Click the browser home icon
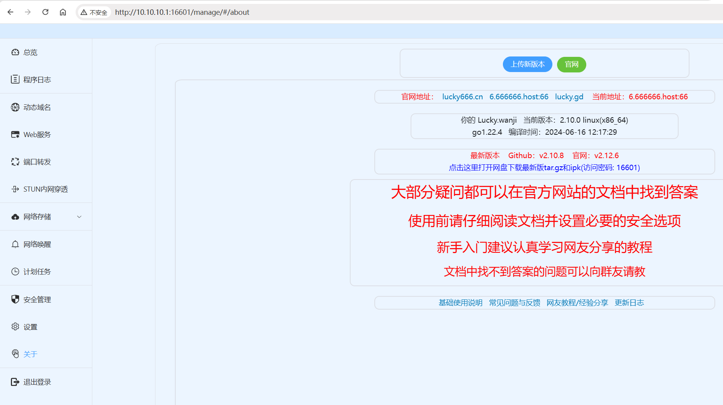The width and height of the screenshot is (723, 405). [63, 12]
